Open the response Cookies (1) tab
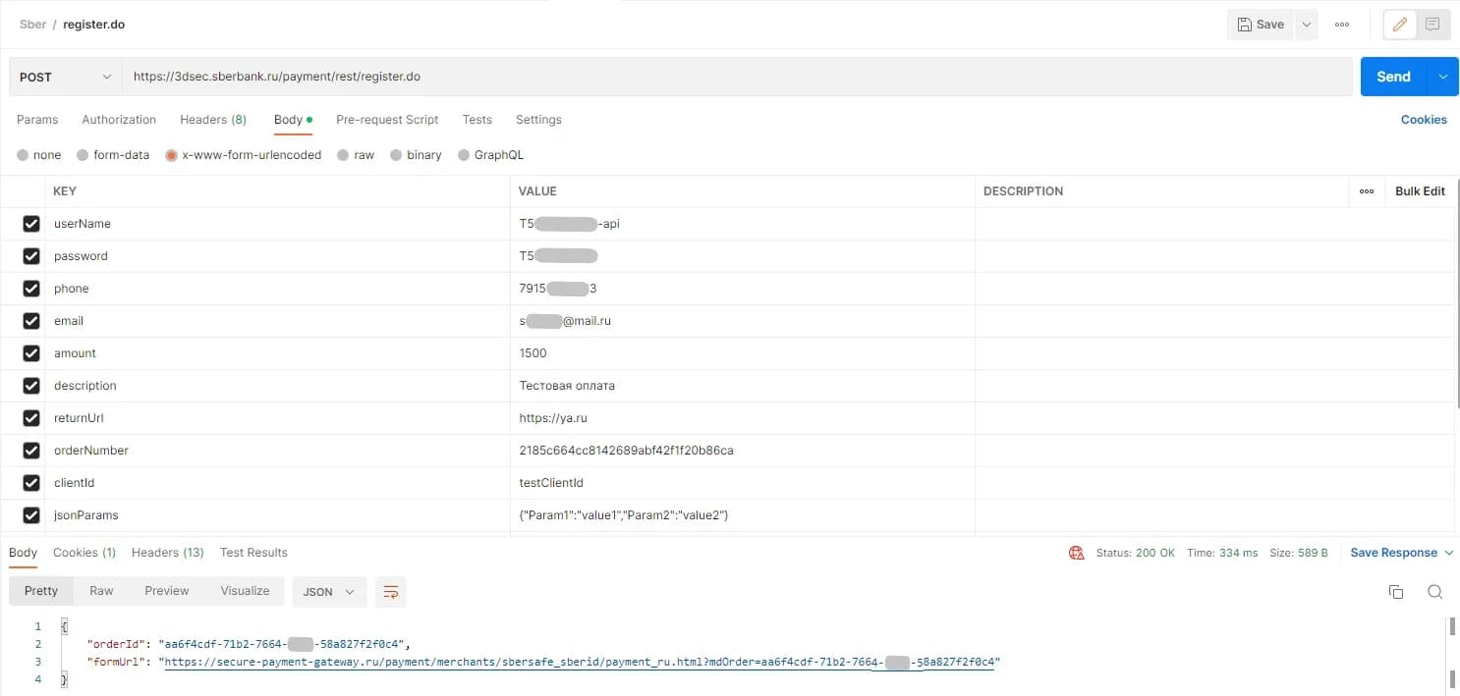The height and width of the screenshot is (696, 1460). tap(84, 553)
